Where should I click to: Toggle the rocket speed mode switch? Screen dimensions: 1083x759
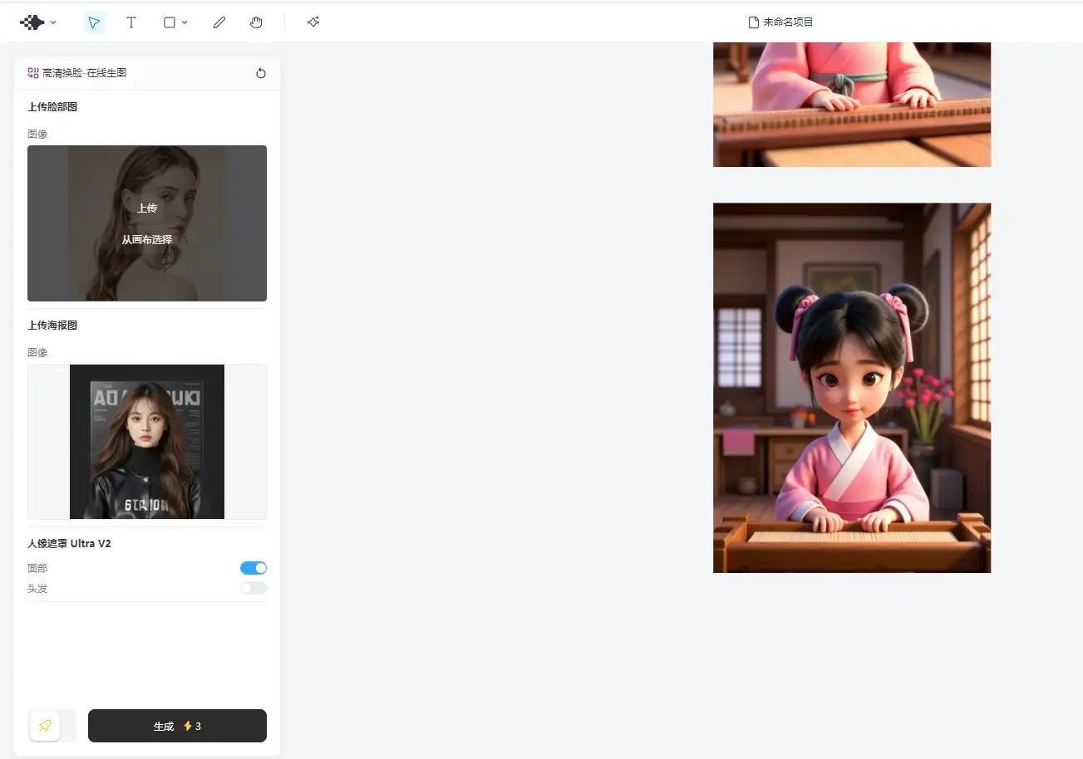point(52,726)
